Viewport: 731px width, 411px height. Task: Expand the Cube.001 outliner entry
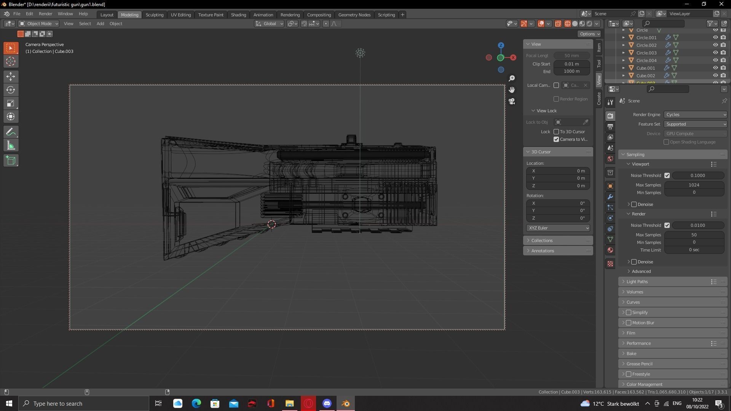click(623, 68)
